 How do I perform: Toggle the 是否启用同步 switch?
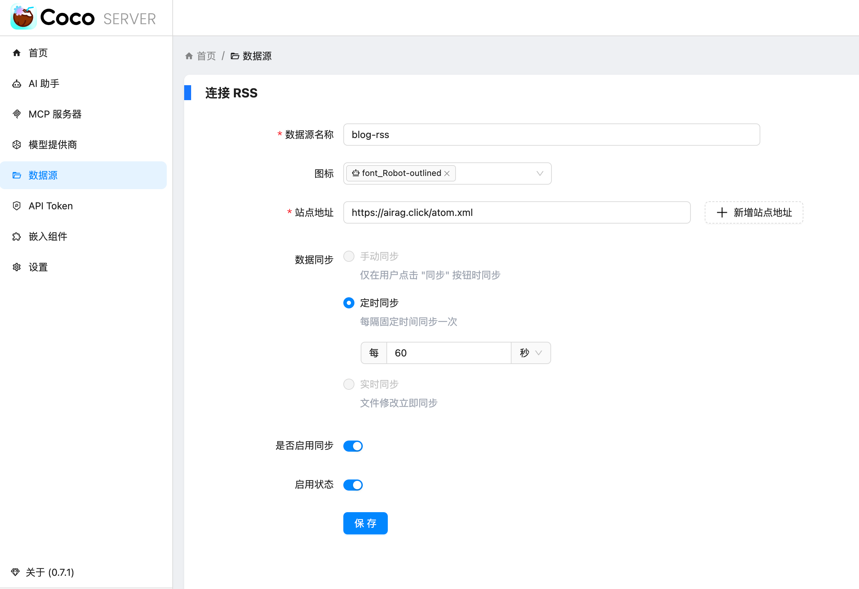point(353,446)
